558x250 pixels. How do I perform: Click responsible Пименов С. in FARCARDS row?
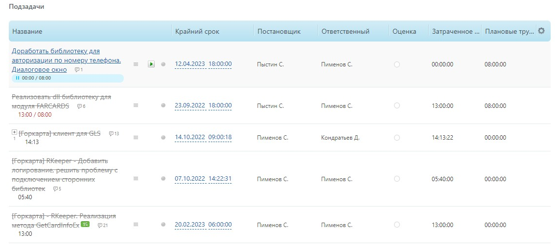(337, 106)
